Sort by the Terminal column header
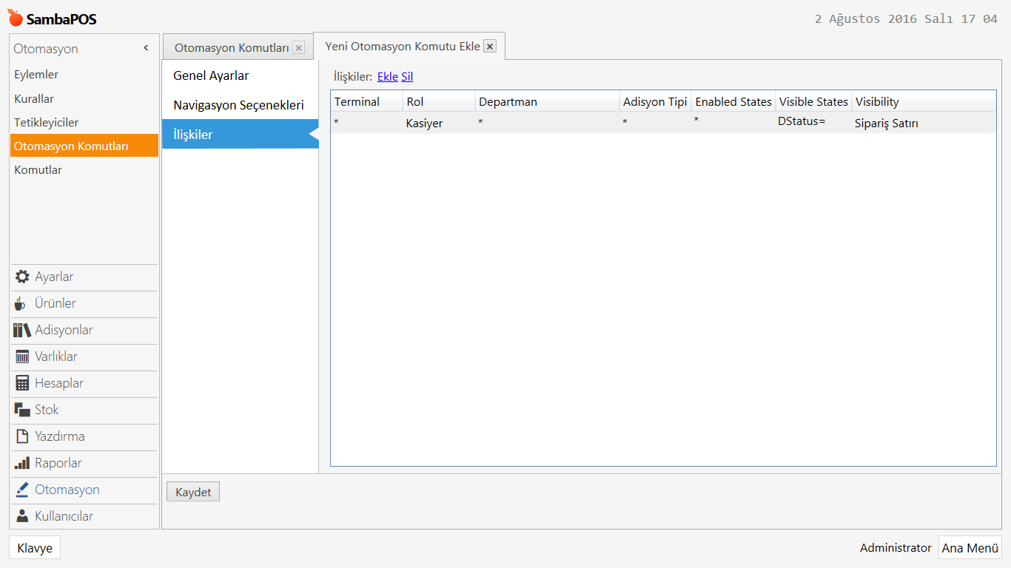This screenshot has width=1011, height=568. [367, 102]
